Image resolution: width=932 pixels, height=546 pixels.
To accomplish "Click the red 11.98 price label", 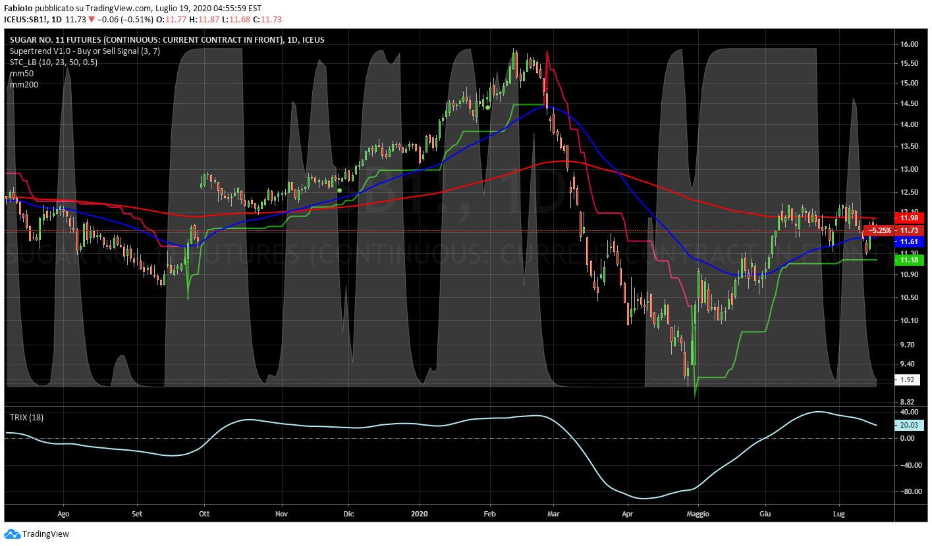I will click(909, 218).
